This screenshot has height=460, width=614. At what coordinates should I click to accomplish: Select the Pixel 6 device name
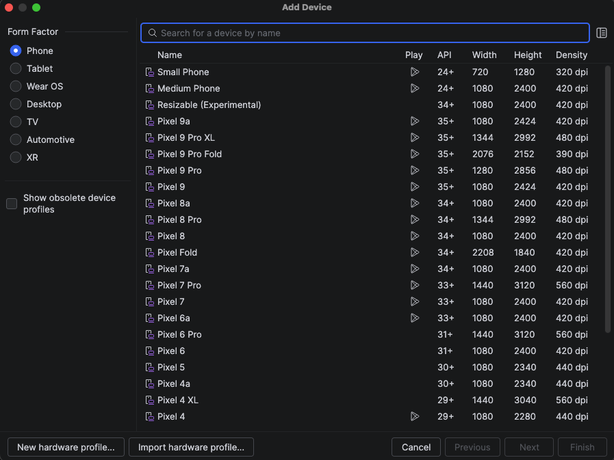pyautogui.click(x=170, y=351)
